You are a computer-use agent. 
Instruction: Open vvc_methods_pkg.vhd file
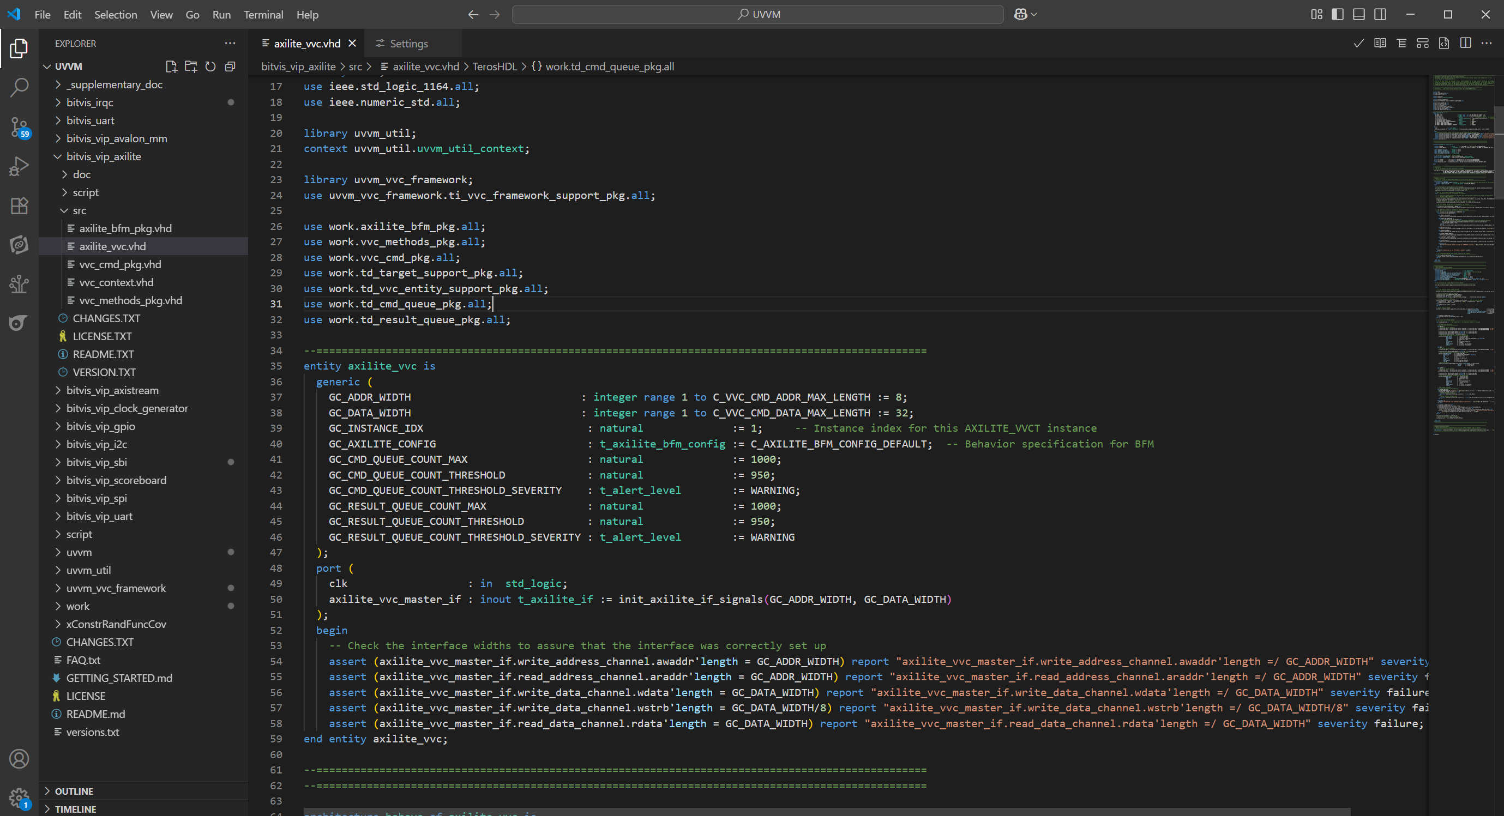click(x=130, y=300)
